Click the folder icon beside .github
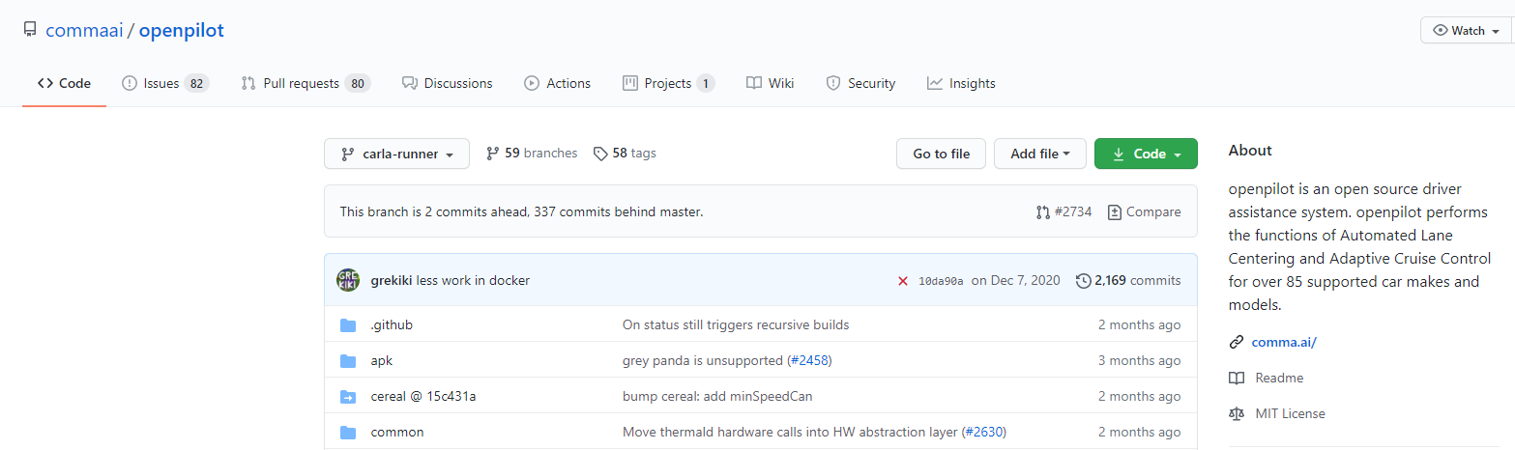 (348, 324)
